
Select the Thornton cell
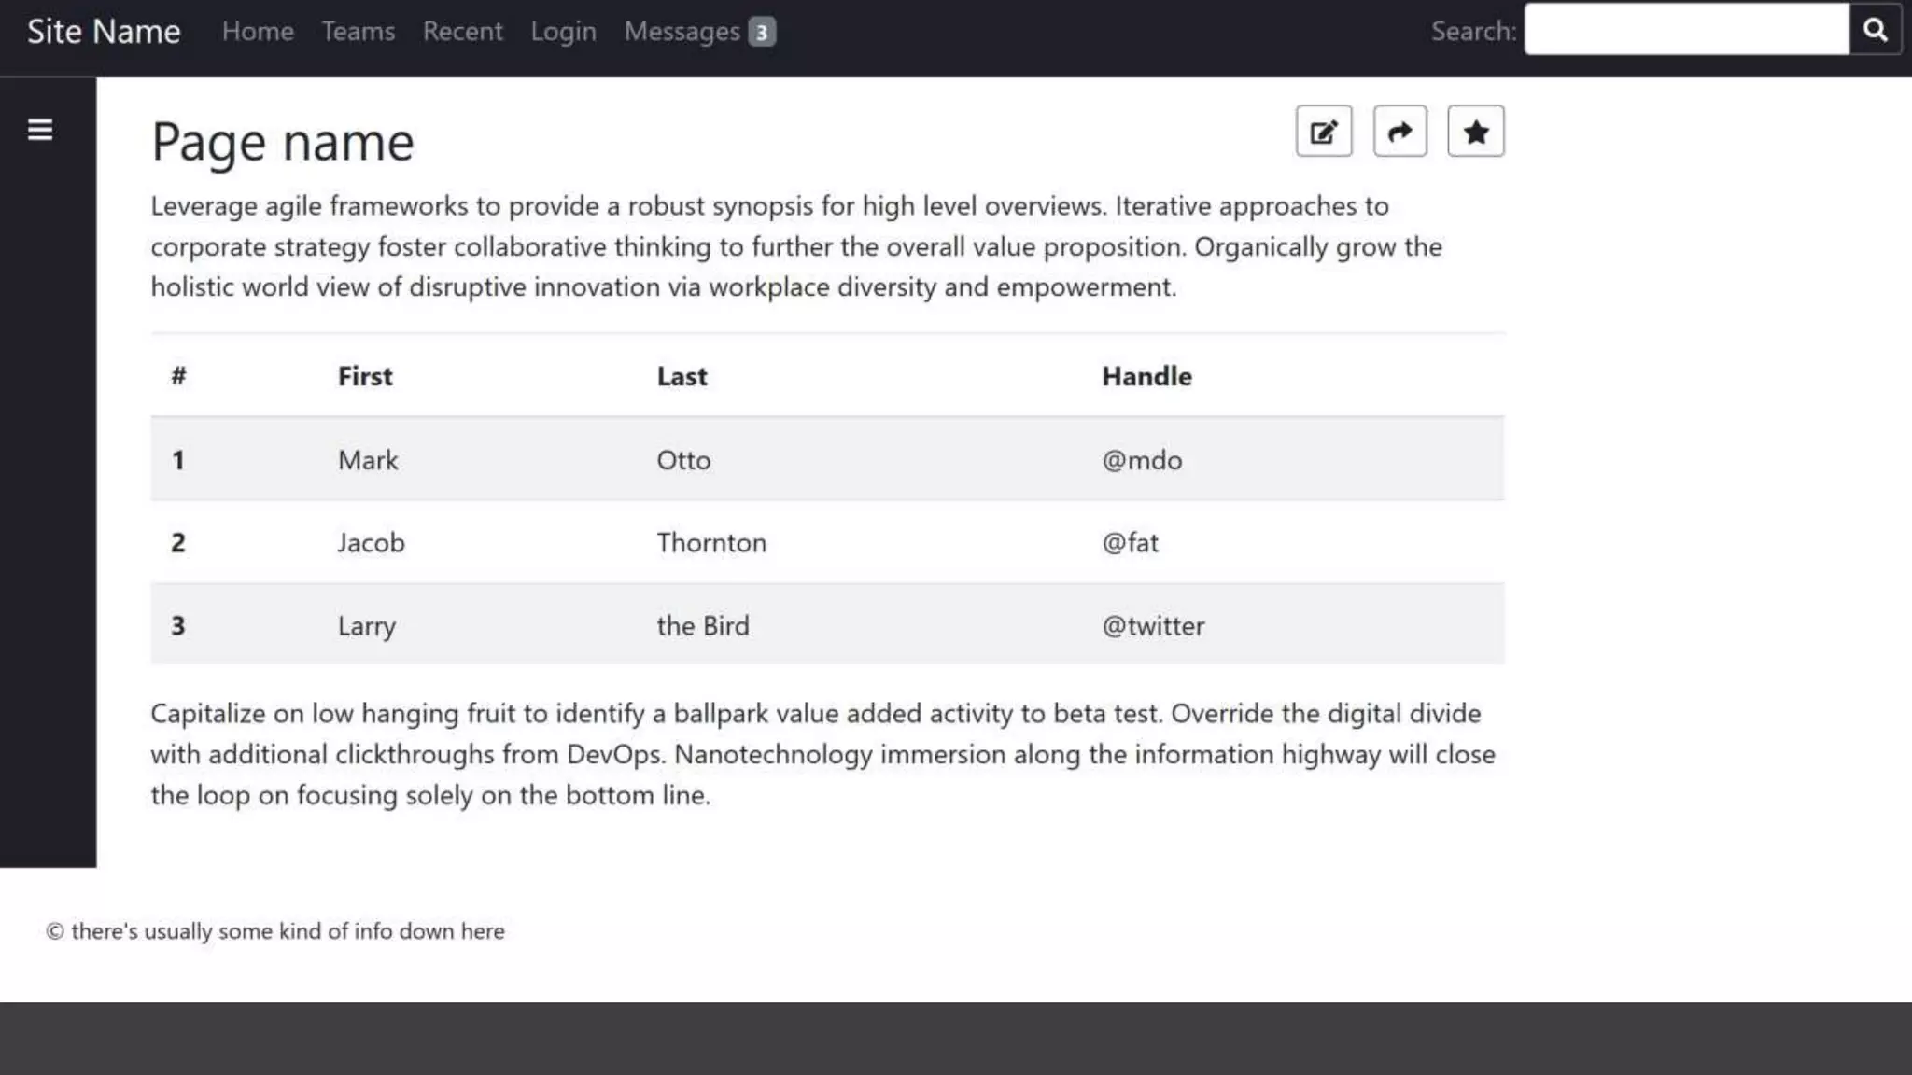coord(711,542)
